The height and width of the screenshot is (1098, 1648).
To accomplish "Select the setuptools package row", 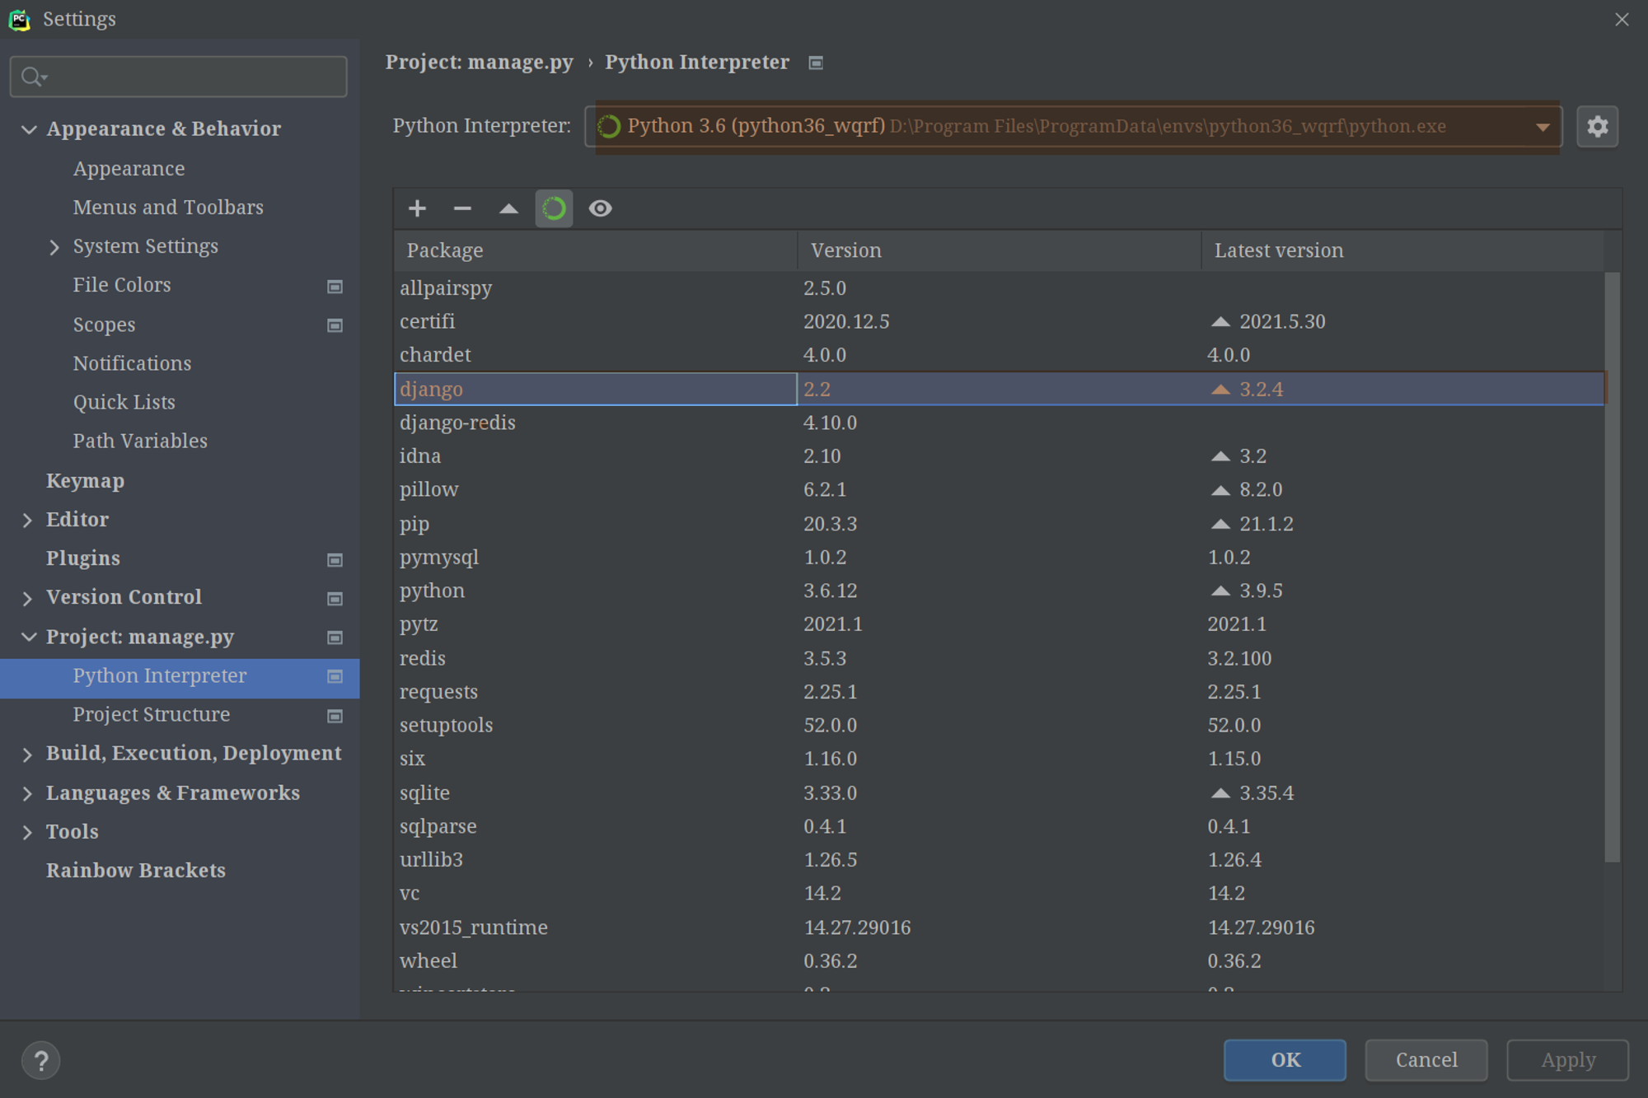I will tap(999, 726).
